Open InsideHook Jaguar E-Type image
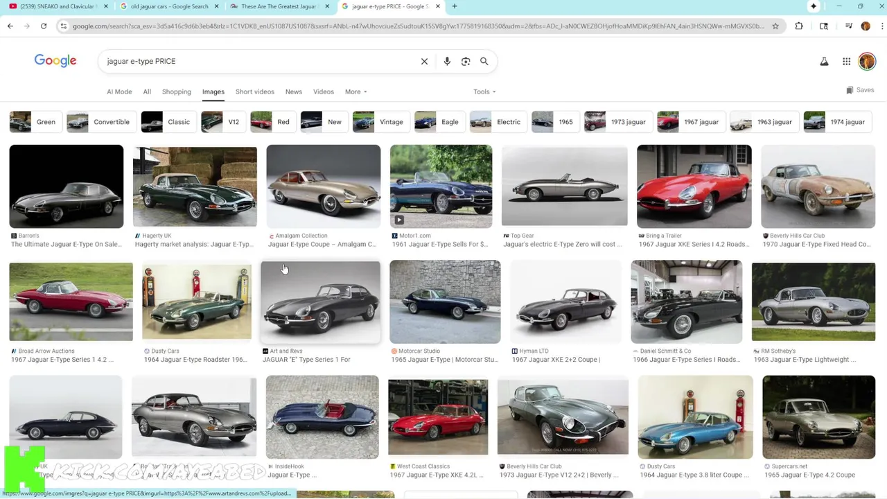This screenshot has width=887, height=499. (x=322, y=417)
